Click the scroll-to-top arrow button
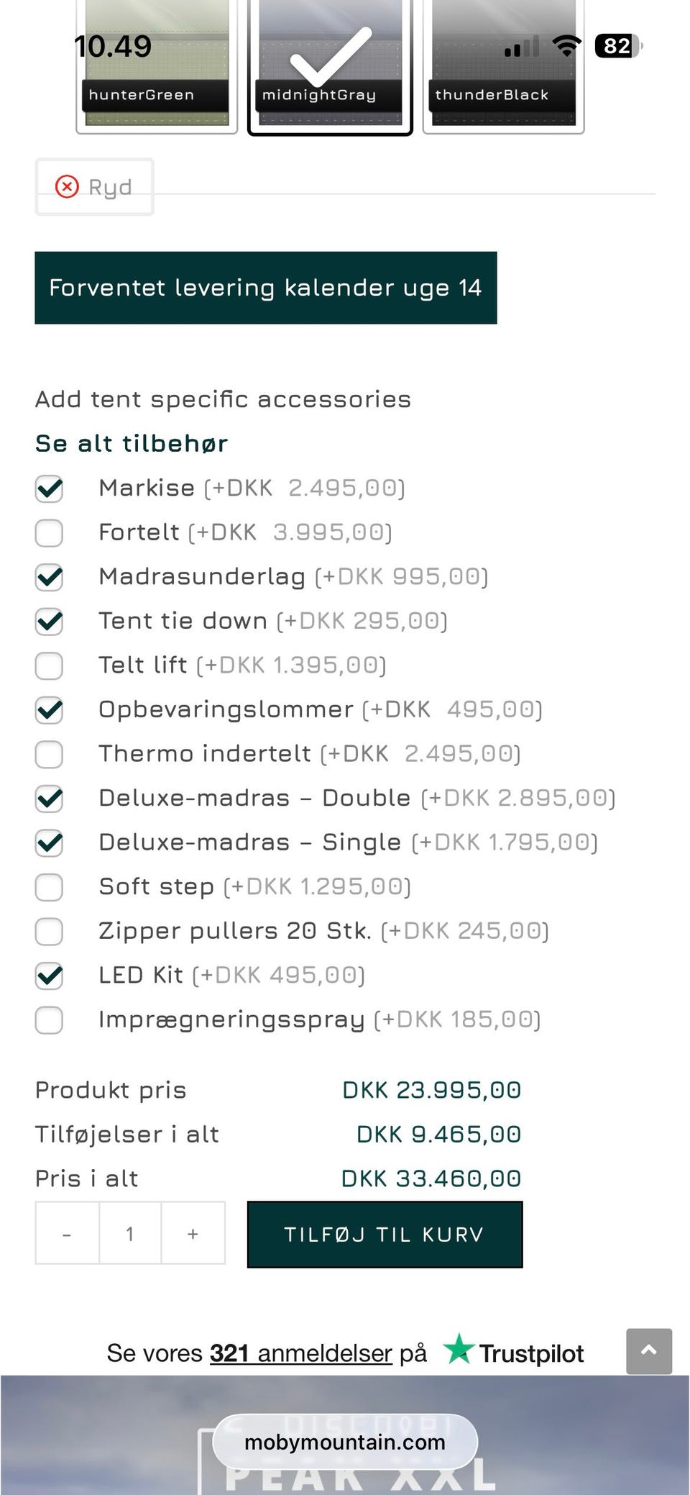The height and width of the screenshot is (1495, 690). point(648,1351)
